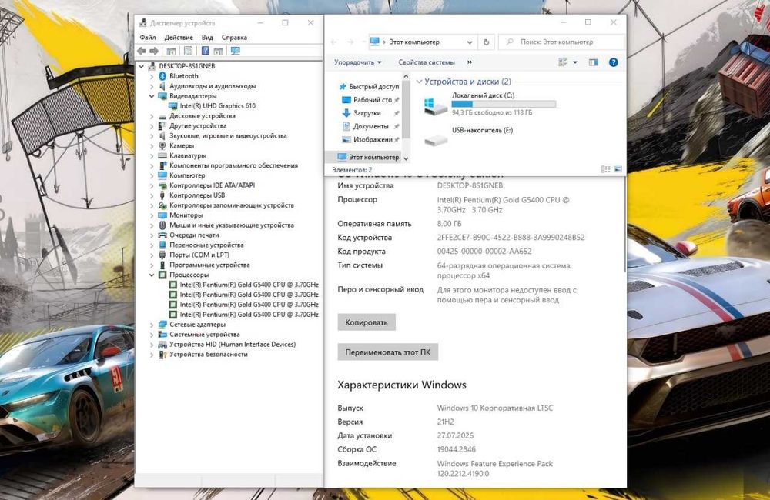Click navigation pane scrollbar down arrow
This screenshot has width=770, height=500.
(x=406, y=158)
